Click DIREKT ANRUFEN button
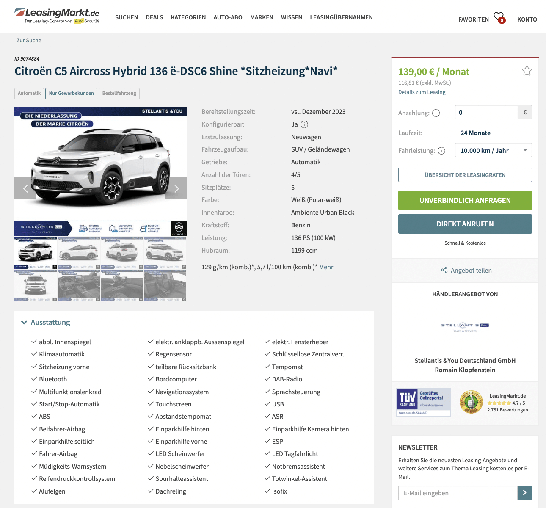 465,224
